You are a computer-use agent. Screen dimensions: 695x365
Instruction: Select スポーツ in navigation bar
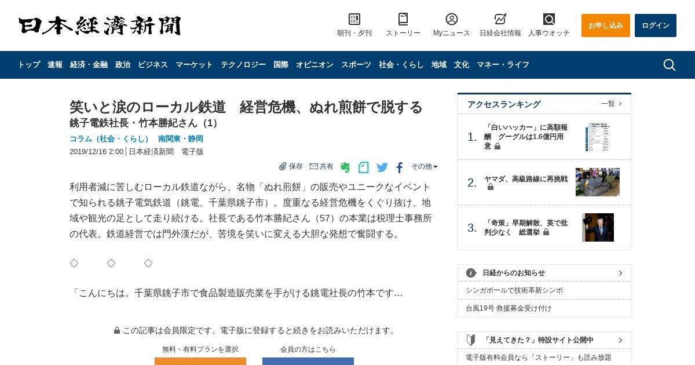tap(356, 65)
